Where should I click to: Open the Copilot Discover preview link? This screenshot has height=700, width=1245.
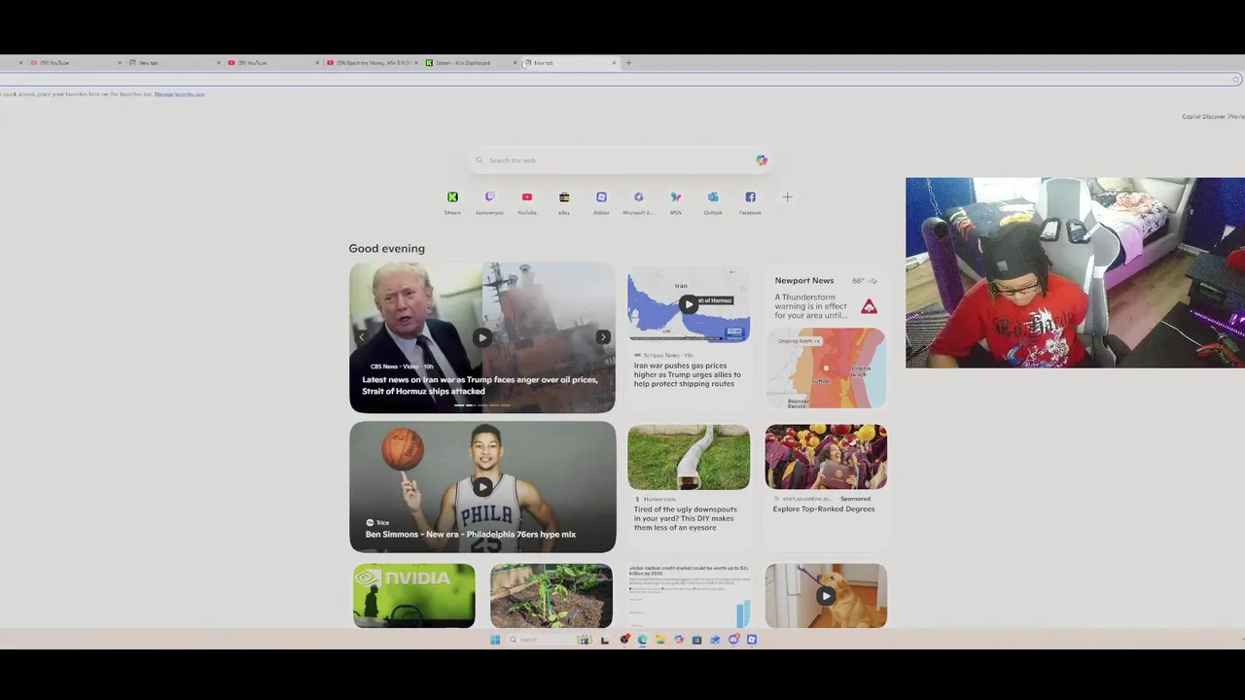[x=1213, y=117]
